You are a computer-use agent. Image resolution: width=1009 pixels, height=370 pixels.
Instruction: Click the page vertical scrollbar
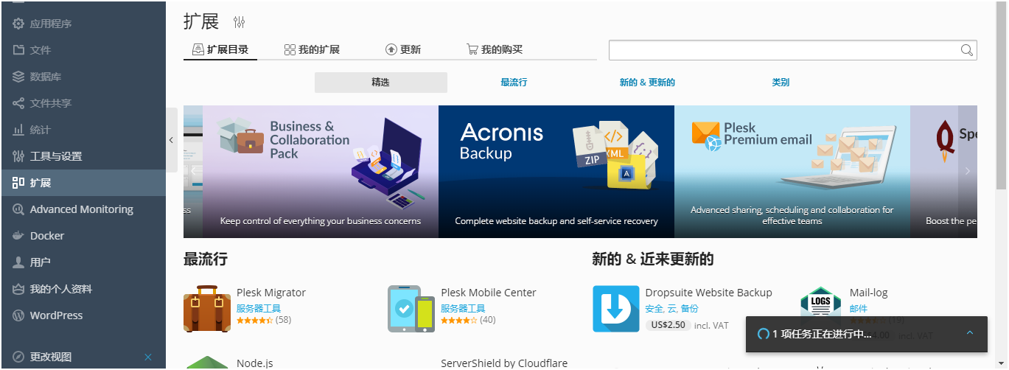click(x=1002, y=96)
